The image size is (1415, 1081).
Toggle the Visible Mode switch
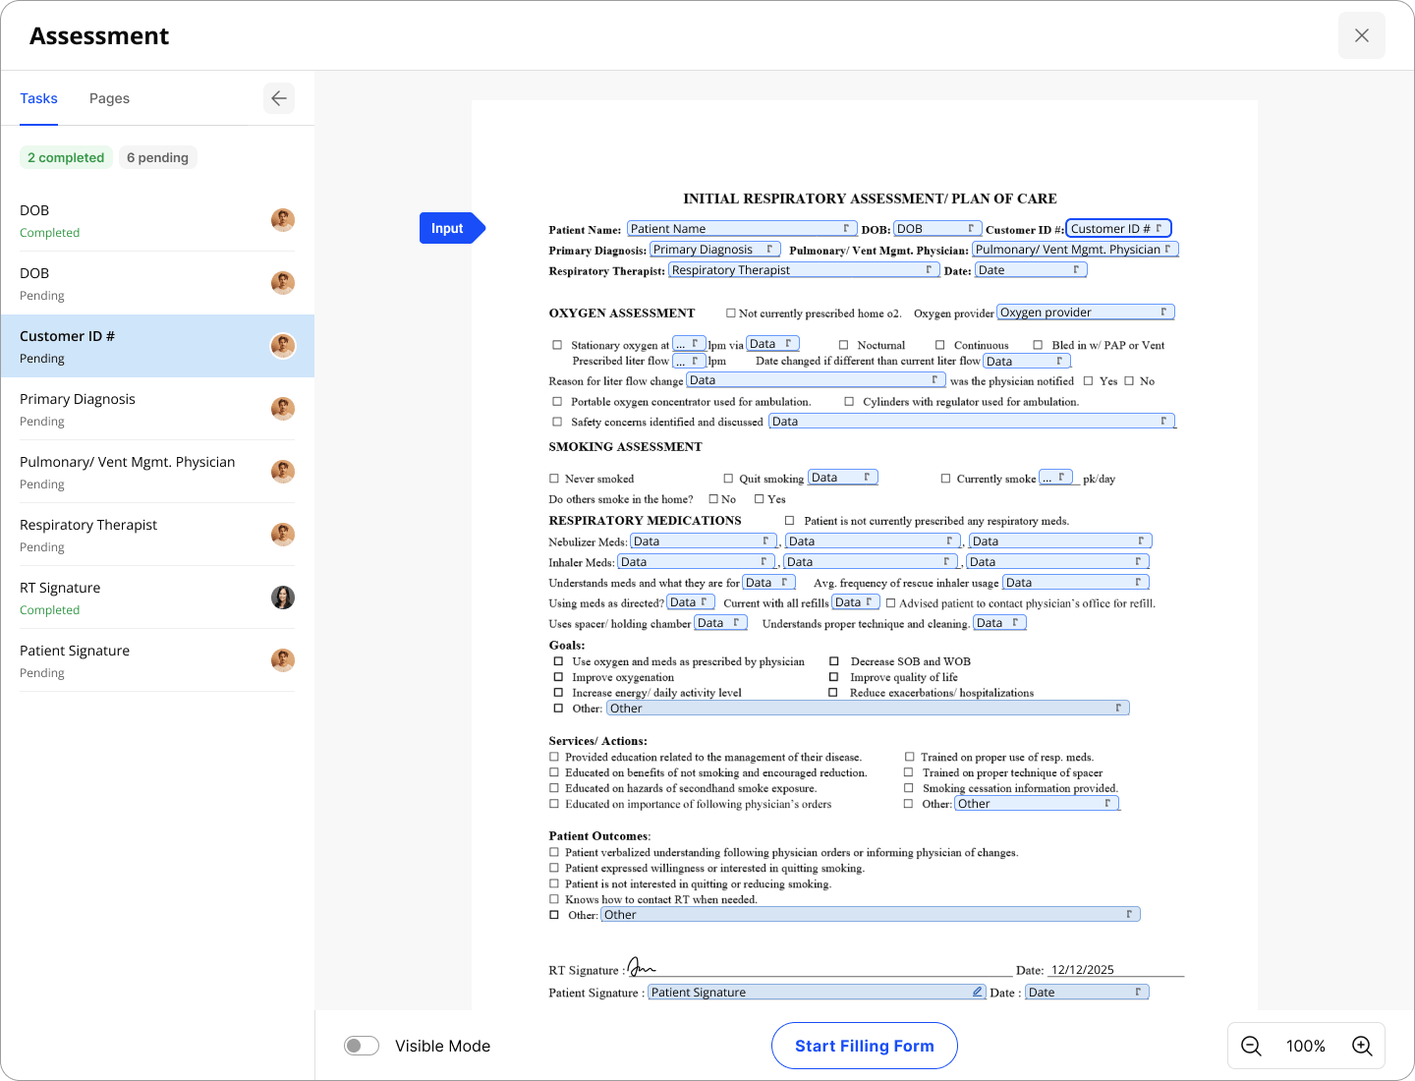pyautogui.click(x=362, y=1046)
